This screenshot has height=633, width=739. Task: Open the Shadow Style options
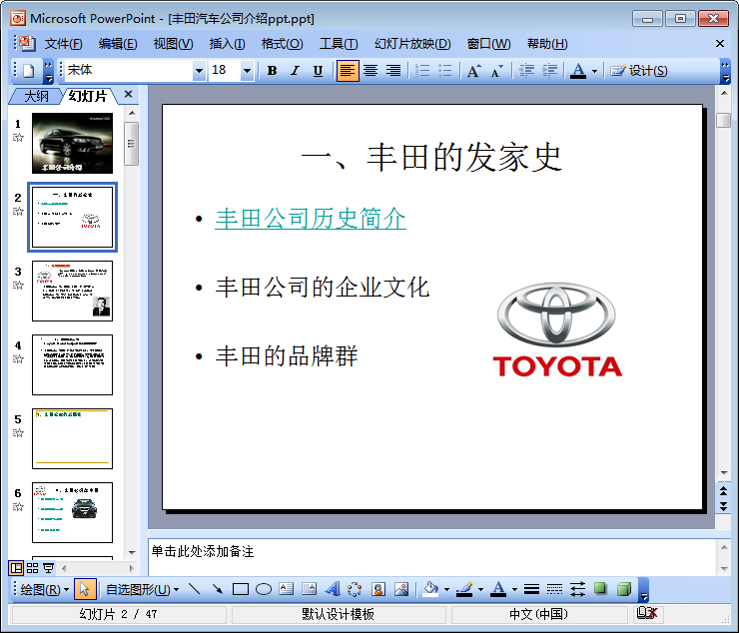(x=600, y=589)
